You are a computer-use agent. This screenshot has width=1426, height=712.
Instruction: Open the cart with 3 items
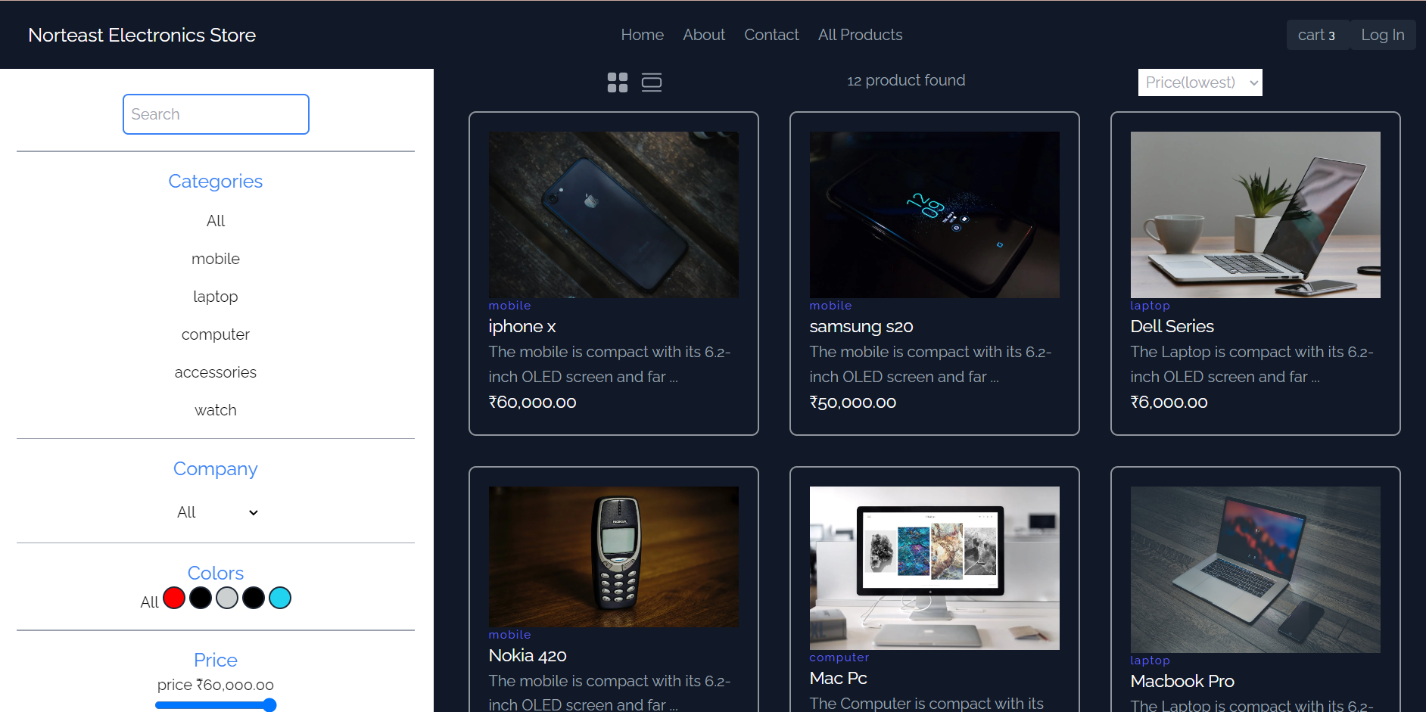coord(1317,35)
